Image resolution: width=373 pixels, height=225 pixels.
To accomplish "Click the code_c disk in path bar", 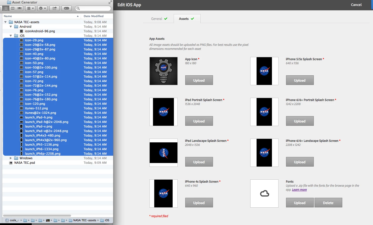I will (x=12, y=220).
